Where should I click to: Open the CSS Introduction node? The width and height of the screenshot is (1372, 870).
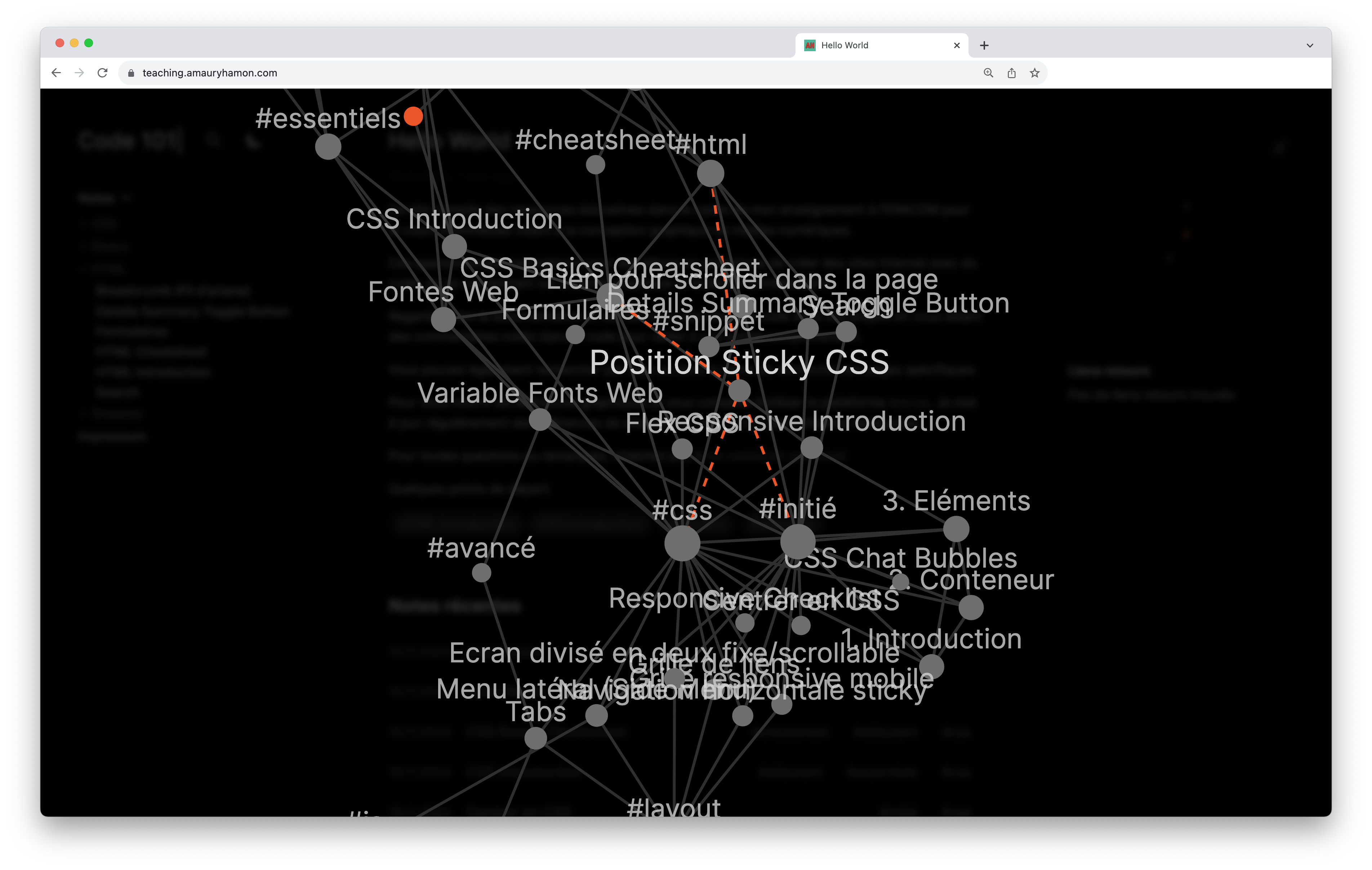click(454, 247)
